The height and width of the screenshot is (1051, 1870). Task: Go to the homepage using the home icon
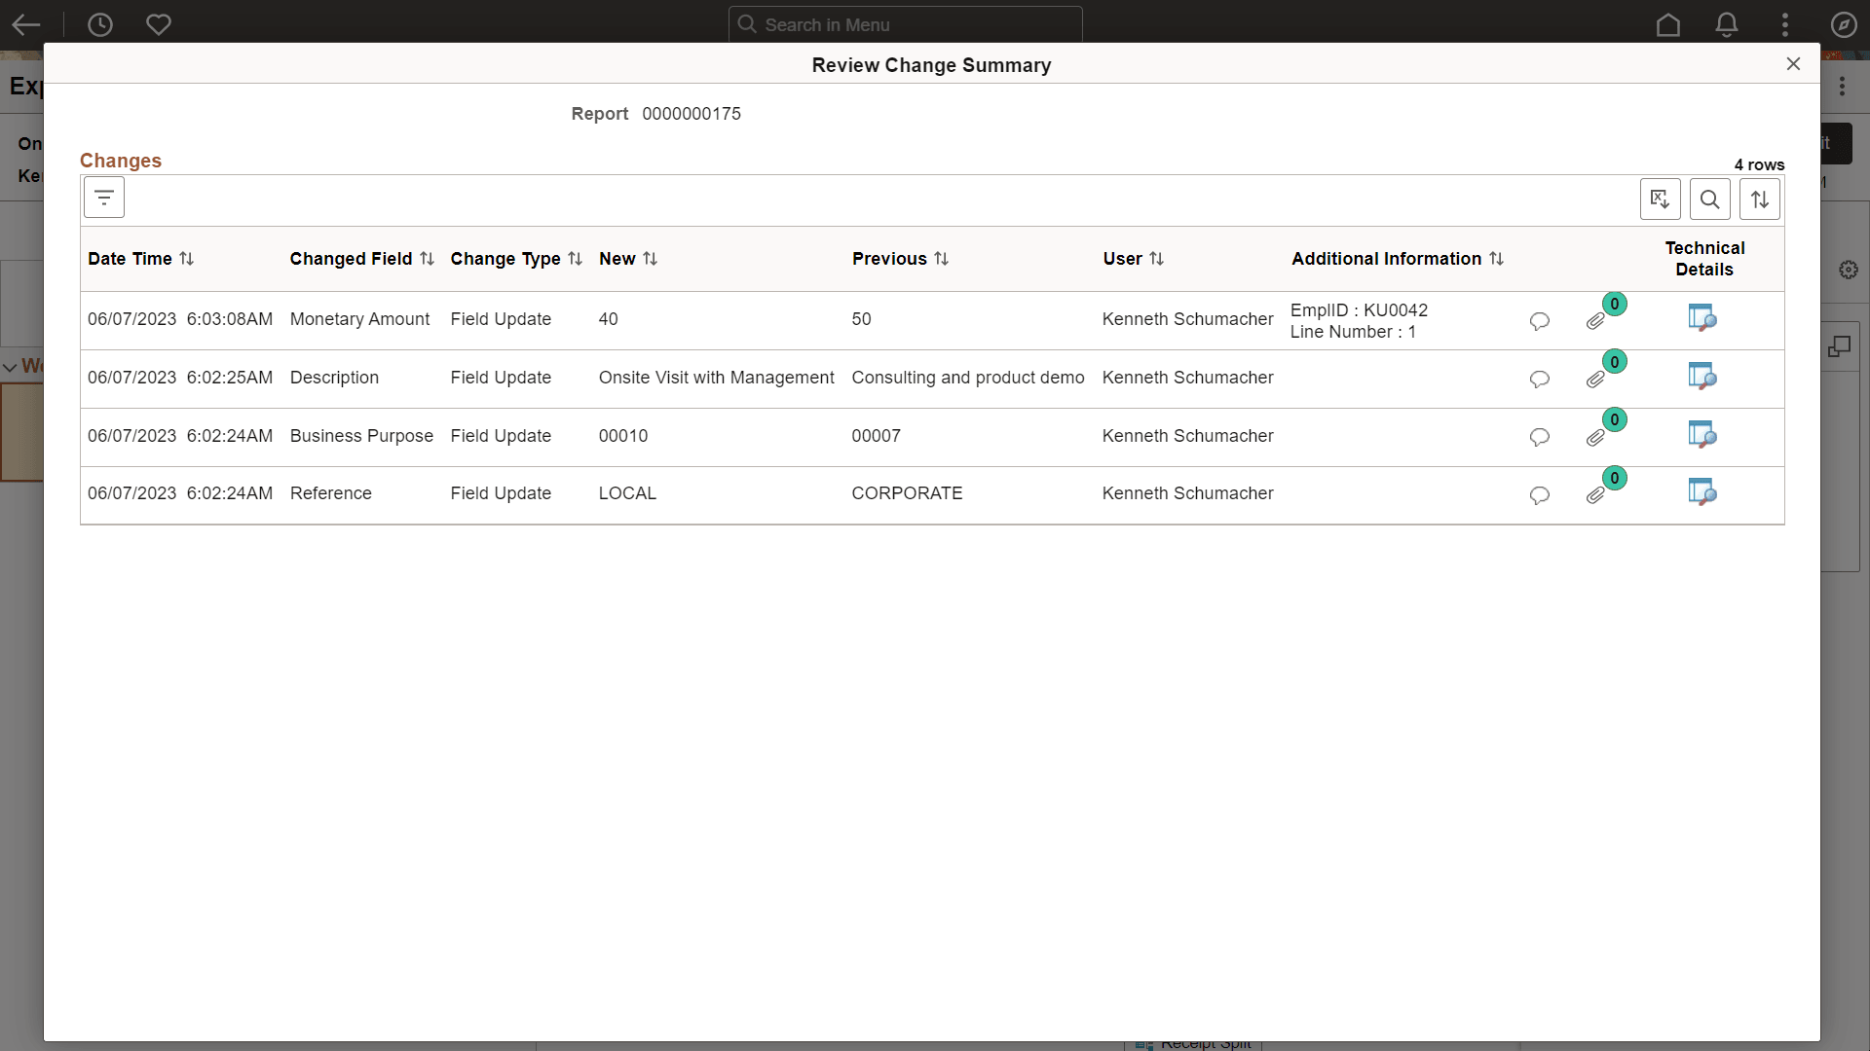(x=1667, y=24)
